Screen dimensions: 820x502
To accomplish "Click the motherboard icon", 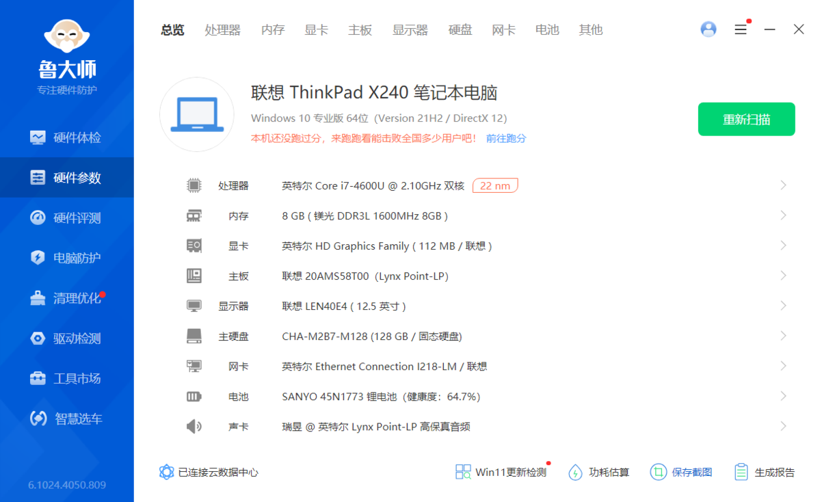I will coord(194,276).
